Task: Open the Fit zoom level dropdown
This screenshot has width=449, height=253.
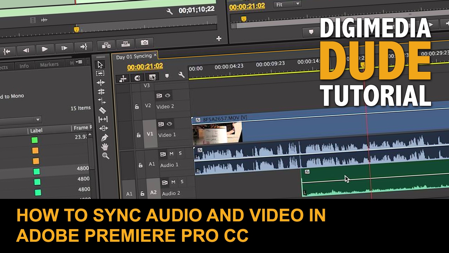Action: [288, 4]
